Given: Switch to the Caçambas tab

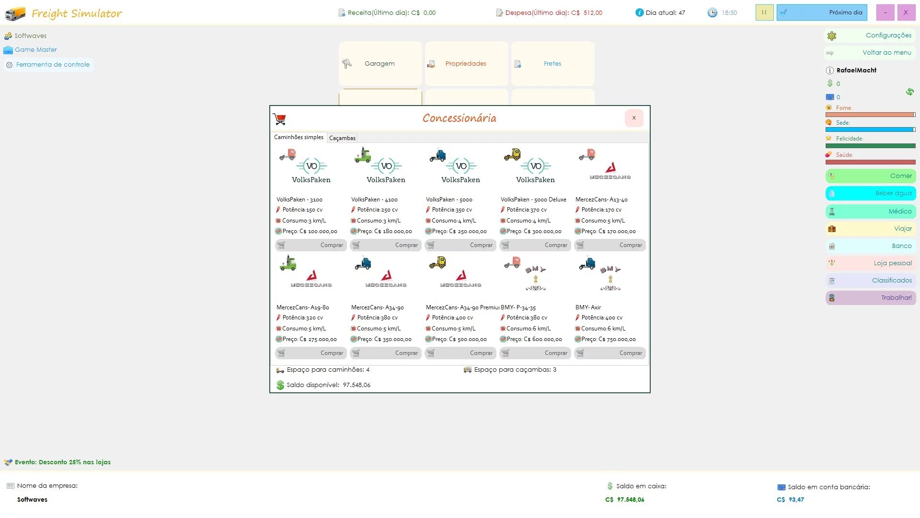Looking at the screenshot, I should point(342,138).
